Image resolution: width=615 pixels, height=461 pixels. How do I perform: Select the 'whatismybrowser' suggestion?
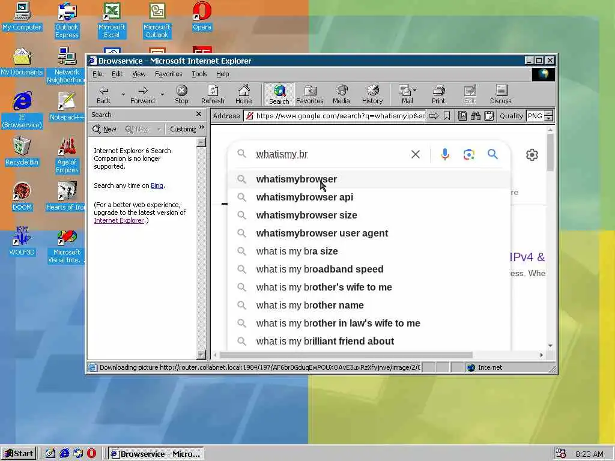[x=369, y=179]
